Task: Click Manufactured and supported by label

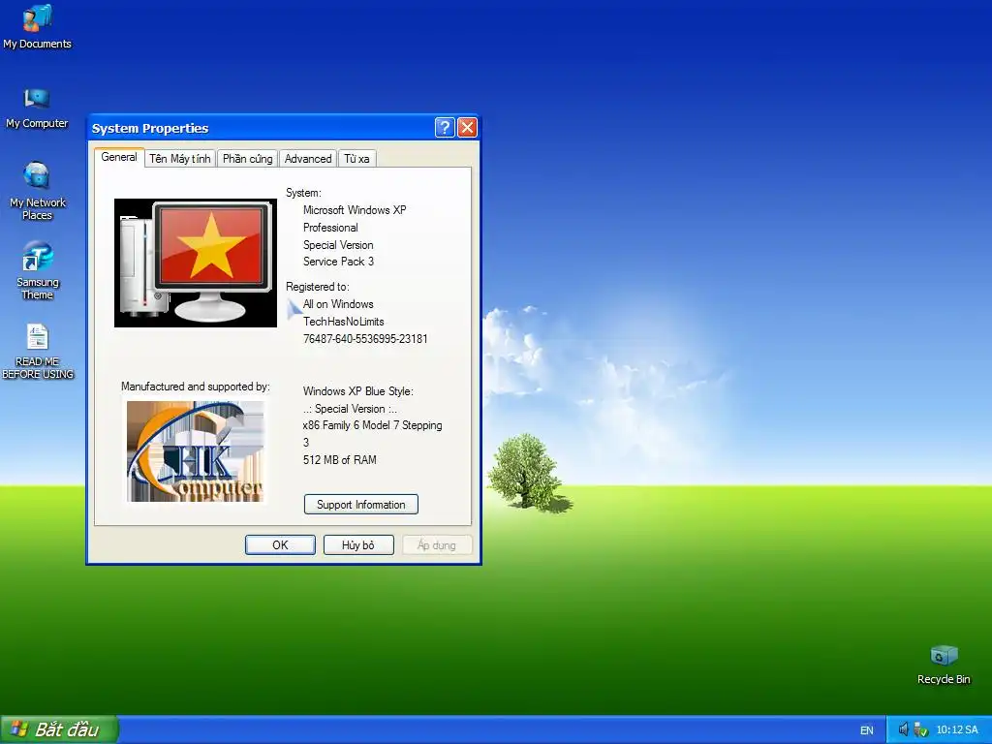Action: point(196,387)
